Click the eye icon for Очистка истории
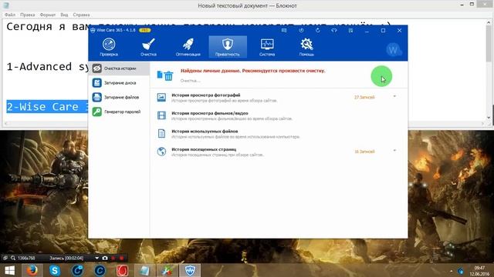Viewport: 494px width, 277px height. 97,68
